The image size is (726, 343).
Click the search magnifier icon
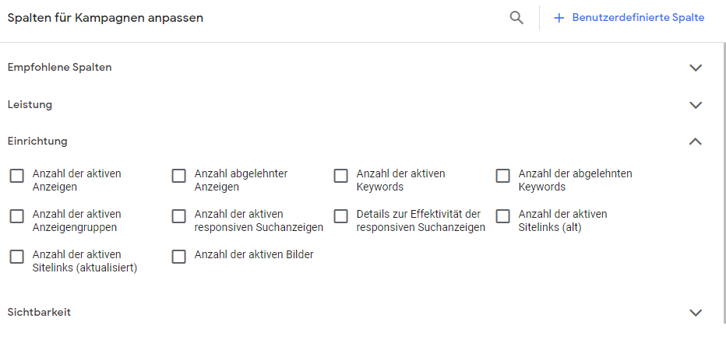516,18
